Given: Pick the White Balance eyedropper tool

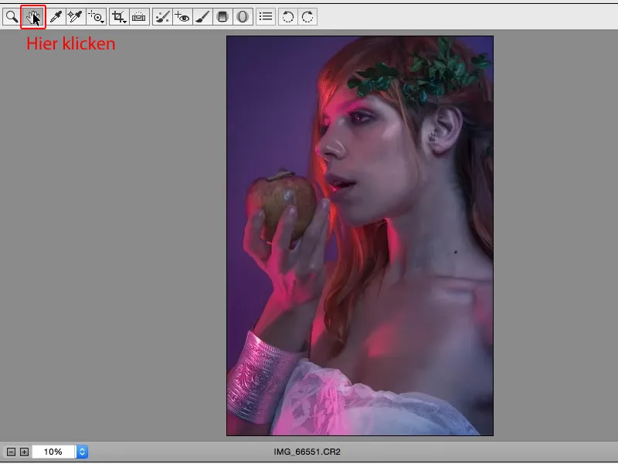Looking at the screenshot, I should 56,17.
